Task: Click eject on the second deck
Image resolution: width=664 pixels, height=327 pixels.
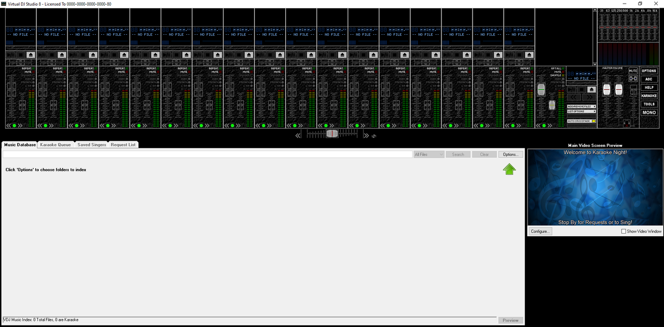Action: [62, 55]
